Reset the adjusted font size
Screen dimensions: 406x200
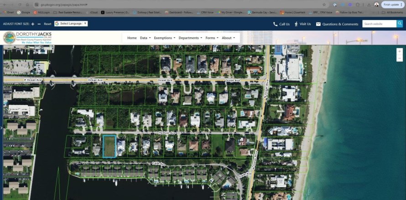point(47,24)
